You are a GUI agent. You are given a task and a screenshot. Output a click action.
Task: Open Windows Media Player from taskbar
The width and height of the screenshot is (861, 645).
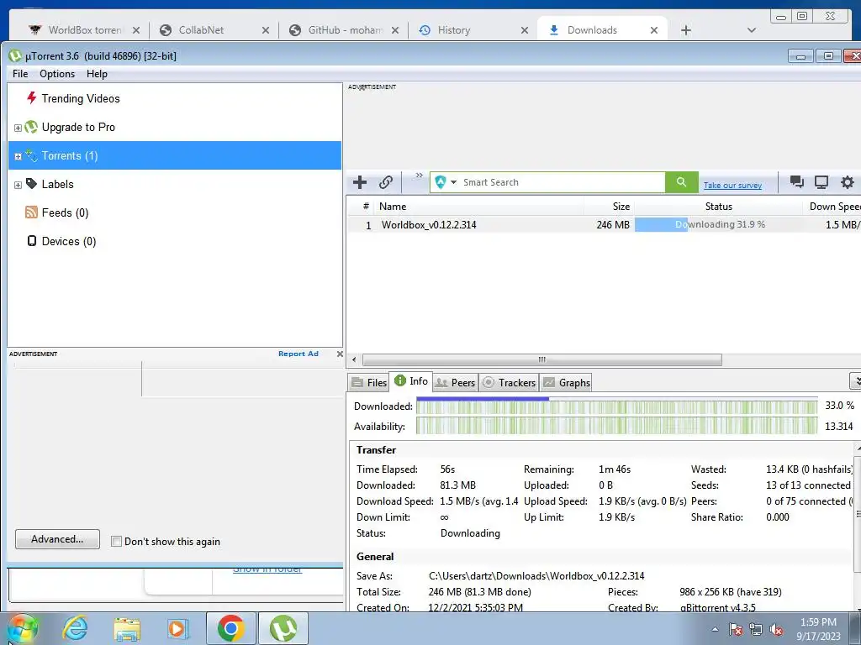(x=178, y=628)
